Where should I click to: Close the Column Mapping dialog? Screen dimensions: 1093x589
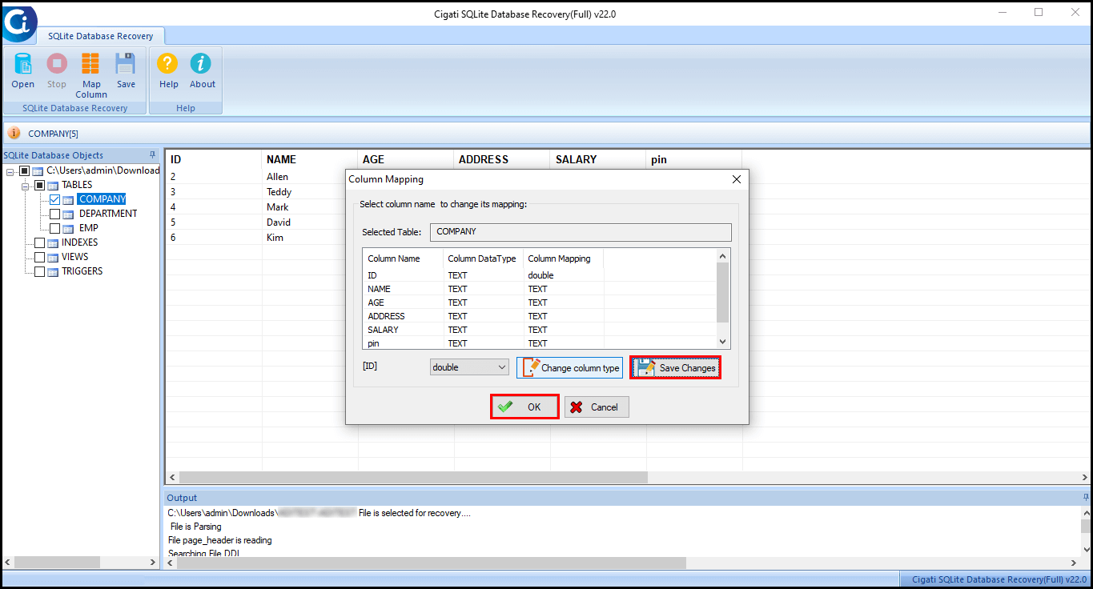click(737, 179)
